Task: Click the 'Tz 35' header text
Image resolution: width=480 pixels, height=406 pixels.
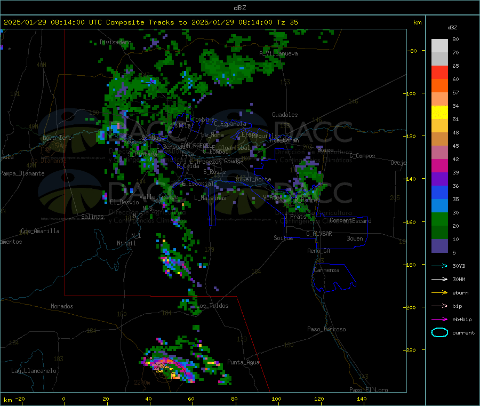Action: coord(287,22)
